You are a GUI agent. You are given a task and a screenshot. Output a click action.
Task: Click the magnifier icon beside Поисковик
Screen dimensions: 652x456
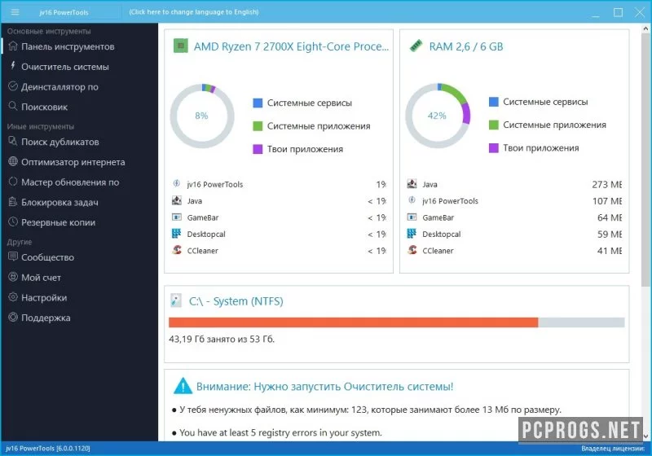click(13, 106)
